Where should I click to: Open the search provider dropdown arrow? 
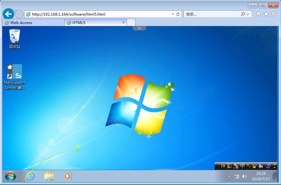(248, 14)
